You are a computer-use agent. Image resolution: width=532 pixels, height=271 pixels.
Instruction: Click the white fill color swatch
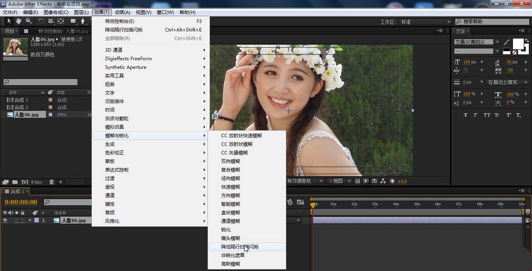tap(518, 43)
